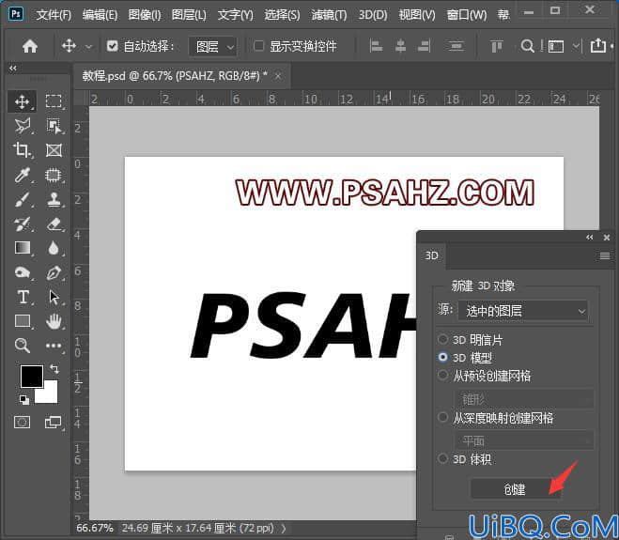The image size is (619, 540).
Task: Select the Zoom magnifier tool in toolbox
Action: [23, 346]
